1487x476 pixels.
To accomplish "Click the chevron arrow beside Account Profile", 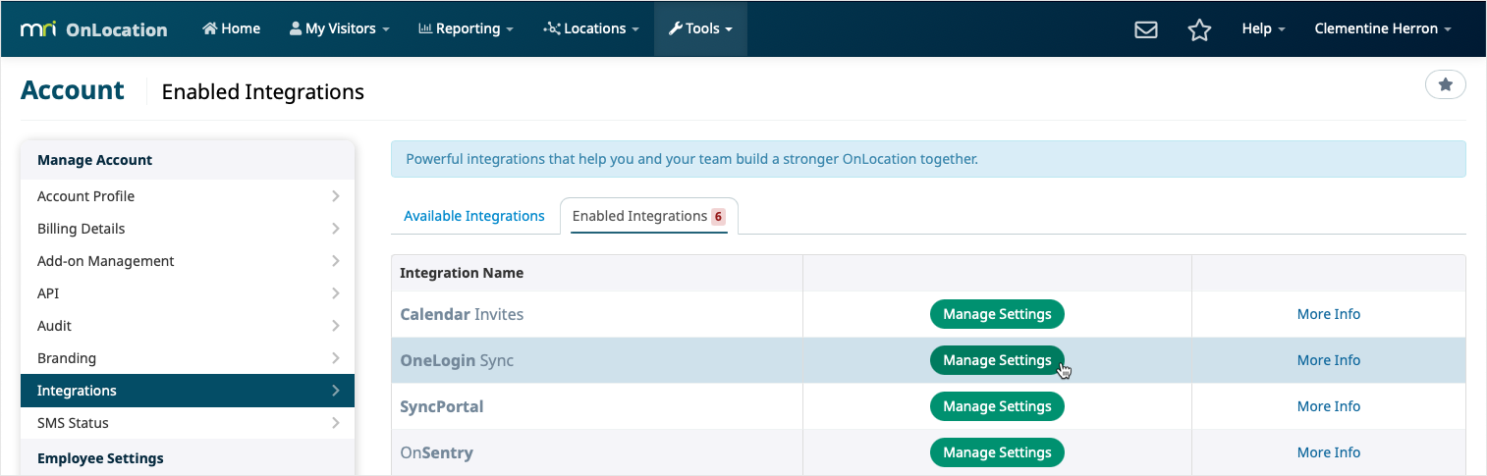I will (335, 196).
